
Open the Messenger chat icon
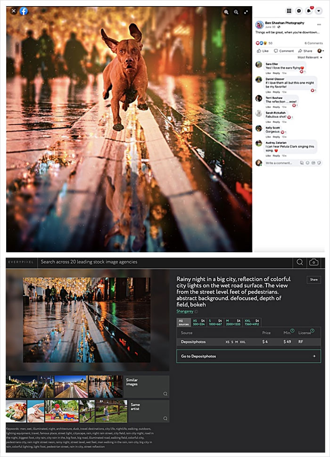(x=299, y=11)
